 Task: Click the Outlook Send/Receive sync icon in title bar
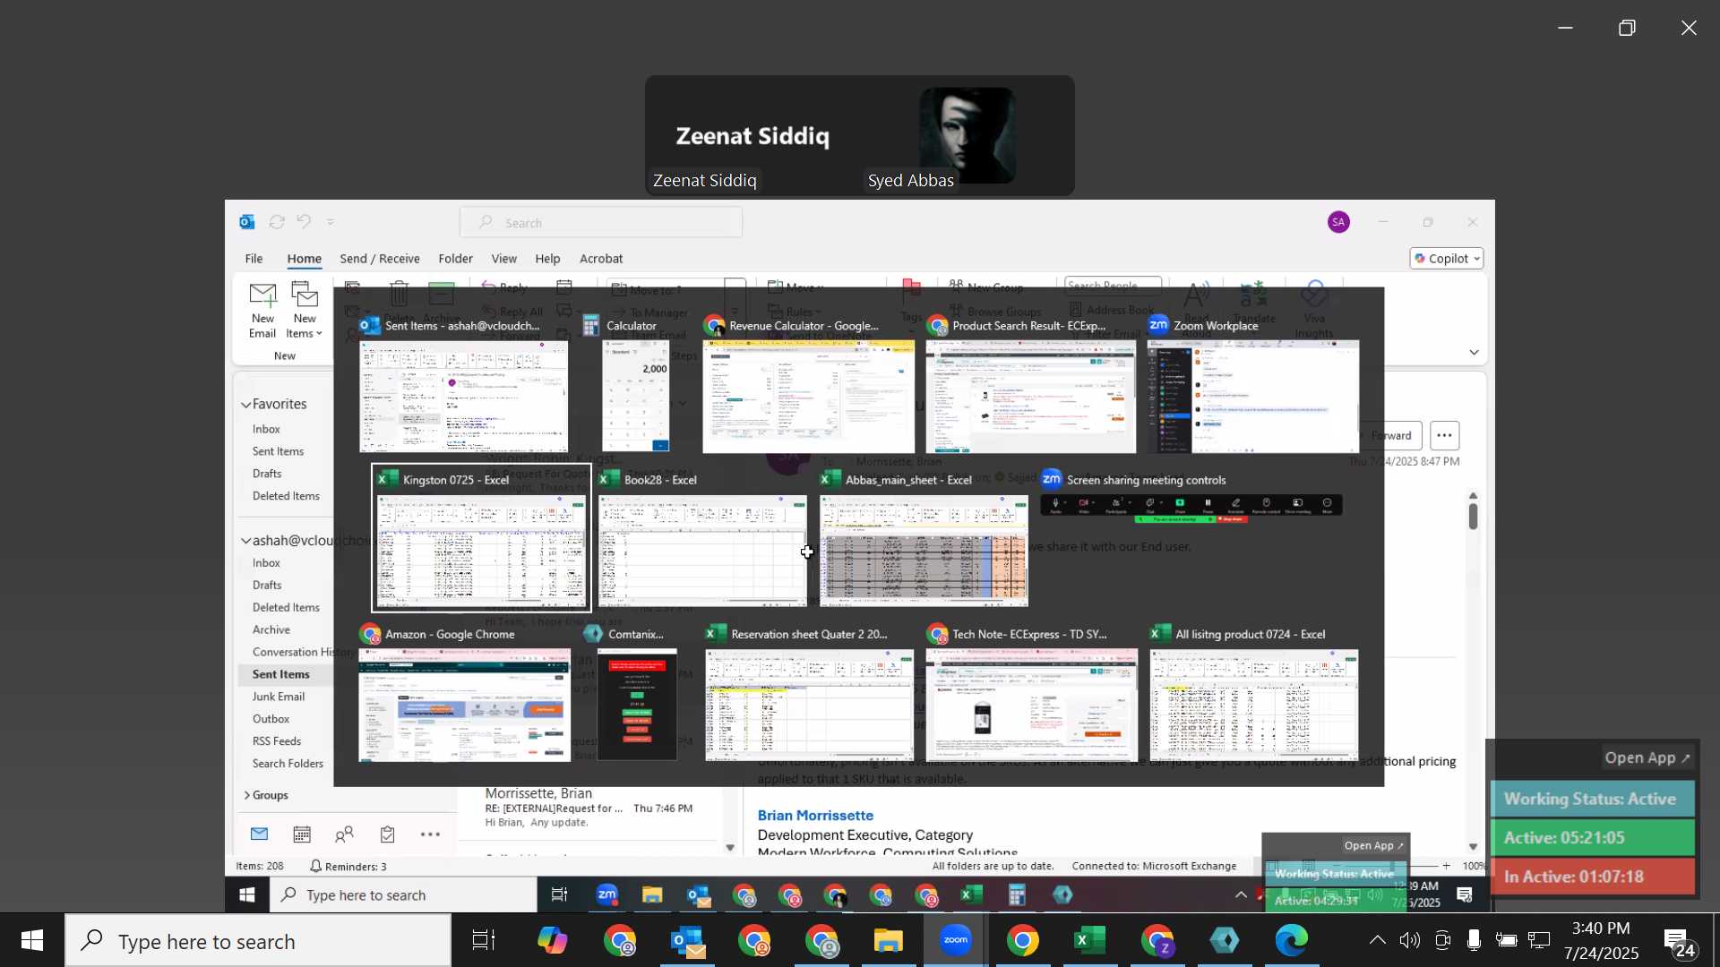[277, 222]
